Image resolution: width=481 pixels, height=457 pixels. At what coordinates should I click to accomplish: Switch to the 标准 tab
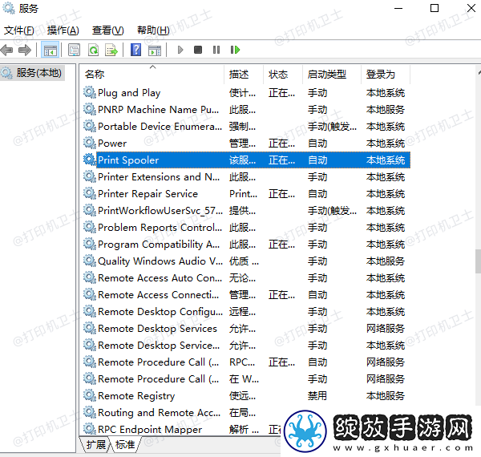tap(125, 444)
